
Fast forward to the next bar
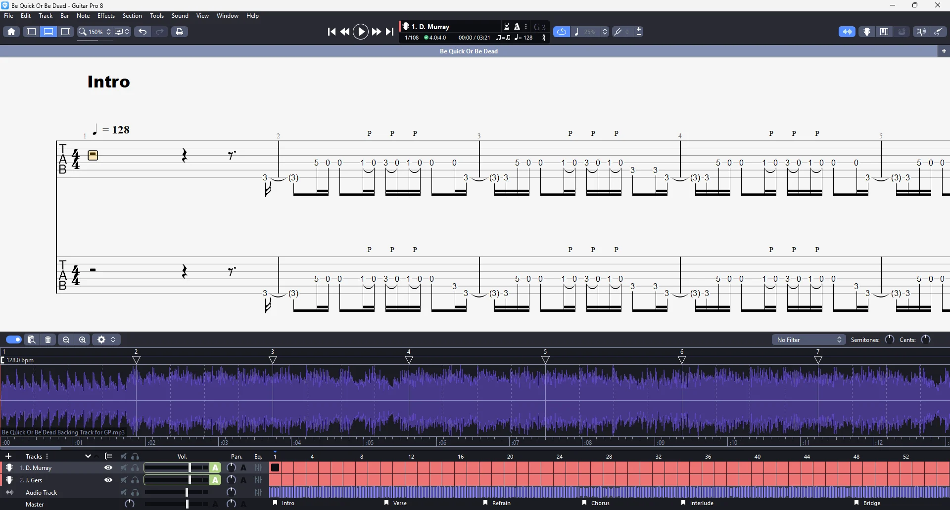377,32
